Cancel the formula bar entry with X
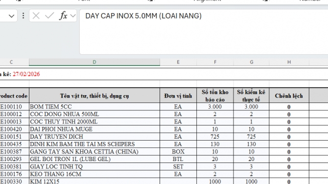 tap(36, 16)
